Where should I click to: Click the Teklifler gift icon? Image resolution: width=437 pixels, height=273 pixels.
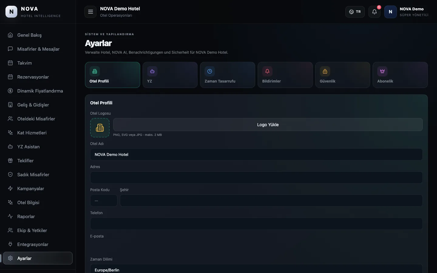(x=10, y=160)
